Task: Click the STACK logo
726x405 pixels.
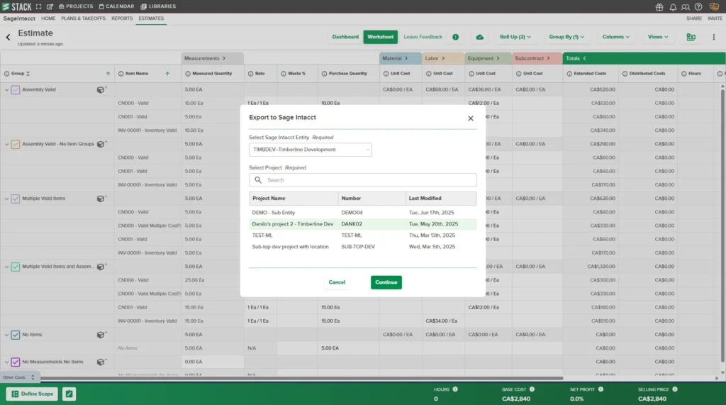Action: coord(17,6)
